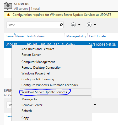Open the list options round icon

coord(73,25)
